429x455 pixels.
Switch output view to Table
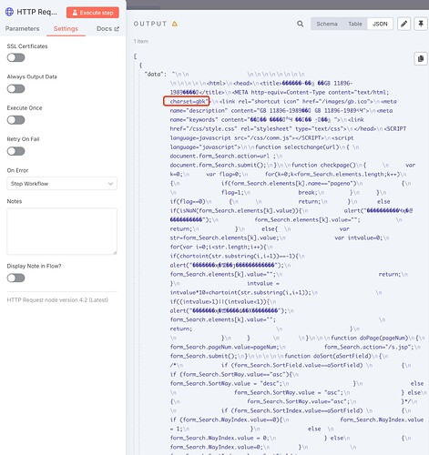(355, 24)
